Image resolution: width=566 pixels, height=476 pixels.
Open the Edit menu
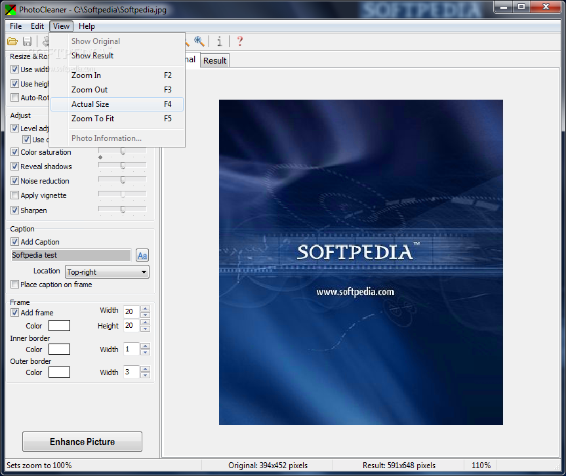pos(37,26)
